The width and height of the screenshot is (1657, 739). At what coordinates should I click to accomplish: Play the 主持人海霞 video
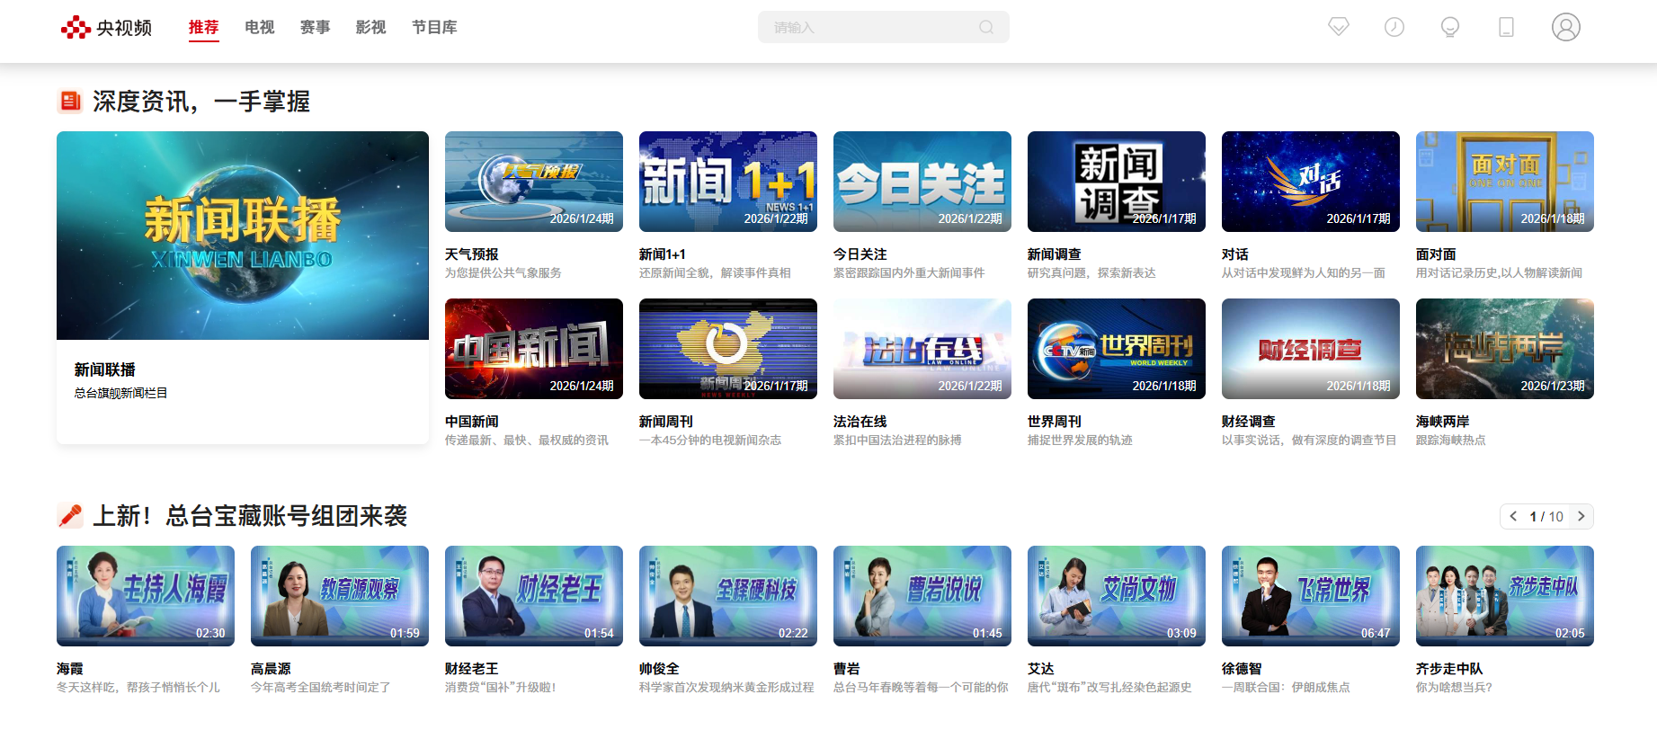pyautogui.click(x=146, y=596)
